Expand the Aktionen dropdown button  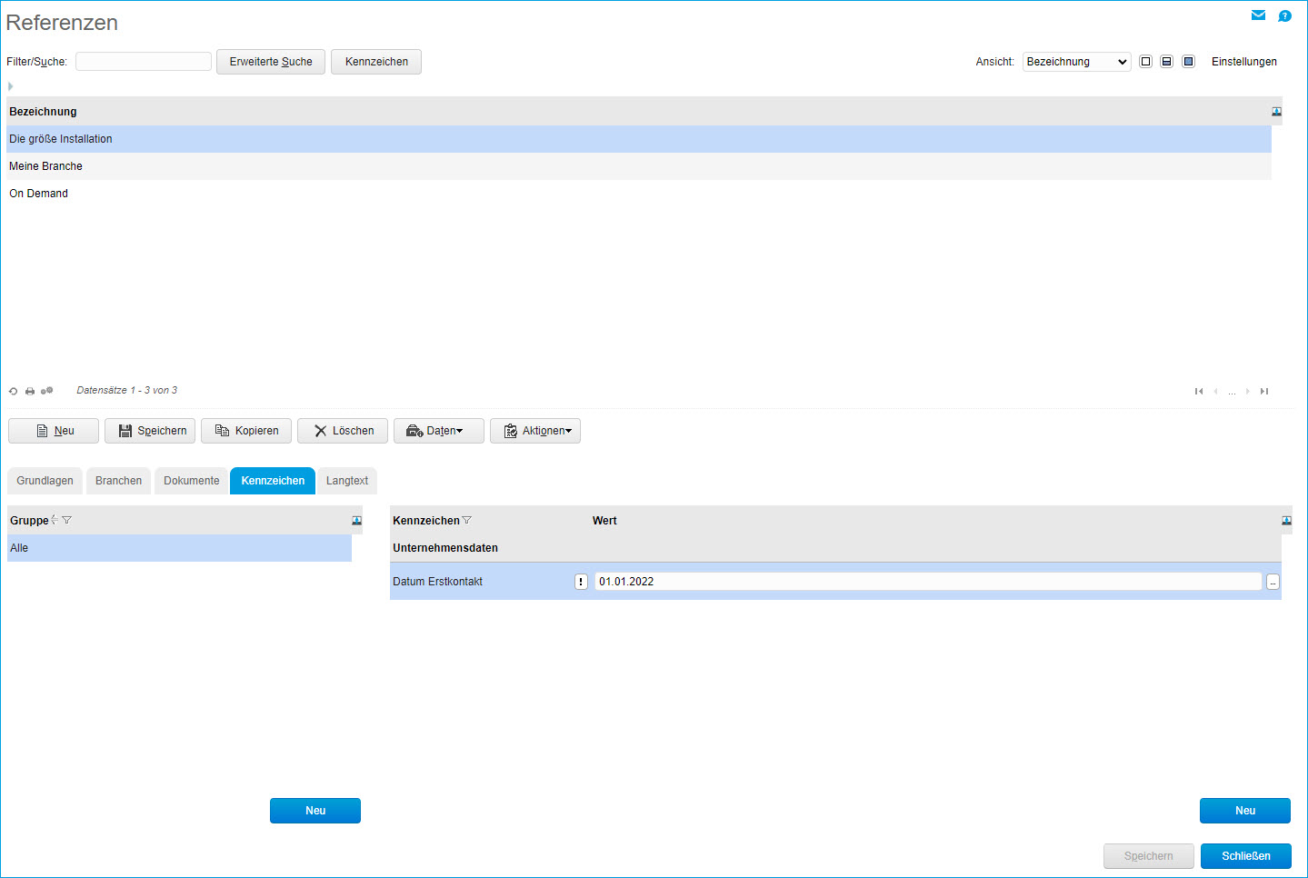(x=535, y=431)
